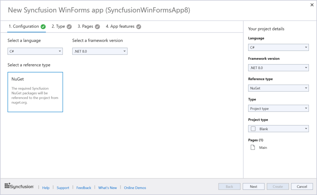
Task: Click the Next button
Action: (x=254, y=186)
